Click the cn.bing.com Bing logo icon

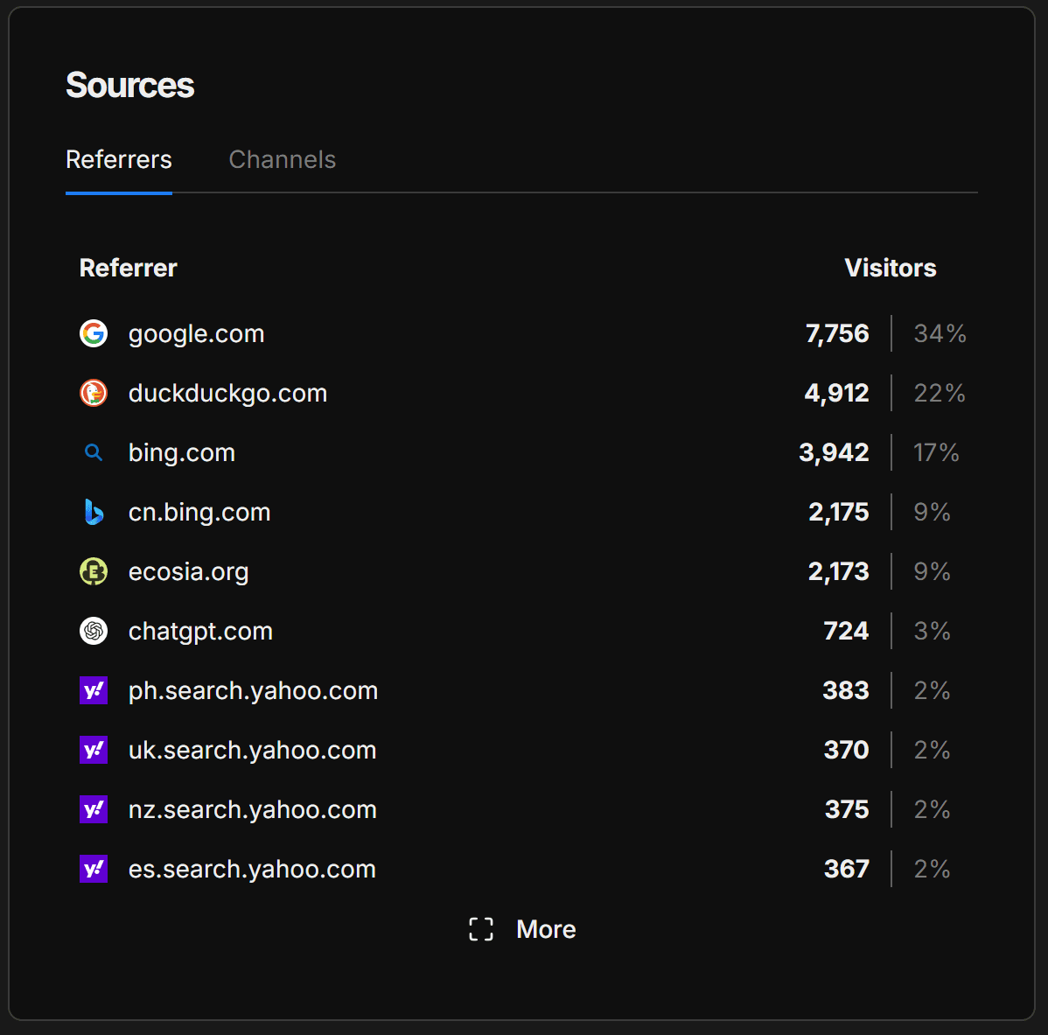(x=94, y=512)
